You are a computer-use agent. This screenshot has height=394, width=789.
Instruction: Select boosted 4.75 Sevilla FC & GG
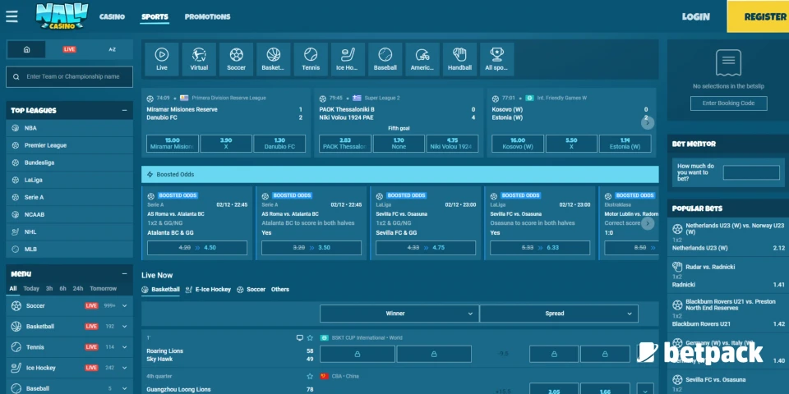click(426, 248)
